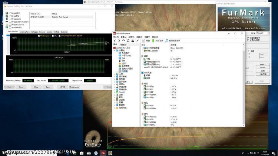Viewport: 278px width, 156px height.
Task: Toggle Motherboard graph checkbox
Action: pyautogui.click(x=39, y=36)
